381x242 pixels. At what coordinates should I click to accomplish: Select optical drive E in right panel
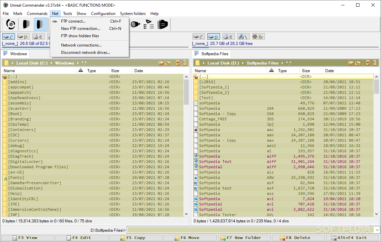click(228, 37)
